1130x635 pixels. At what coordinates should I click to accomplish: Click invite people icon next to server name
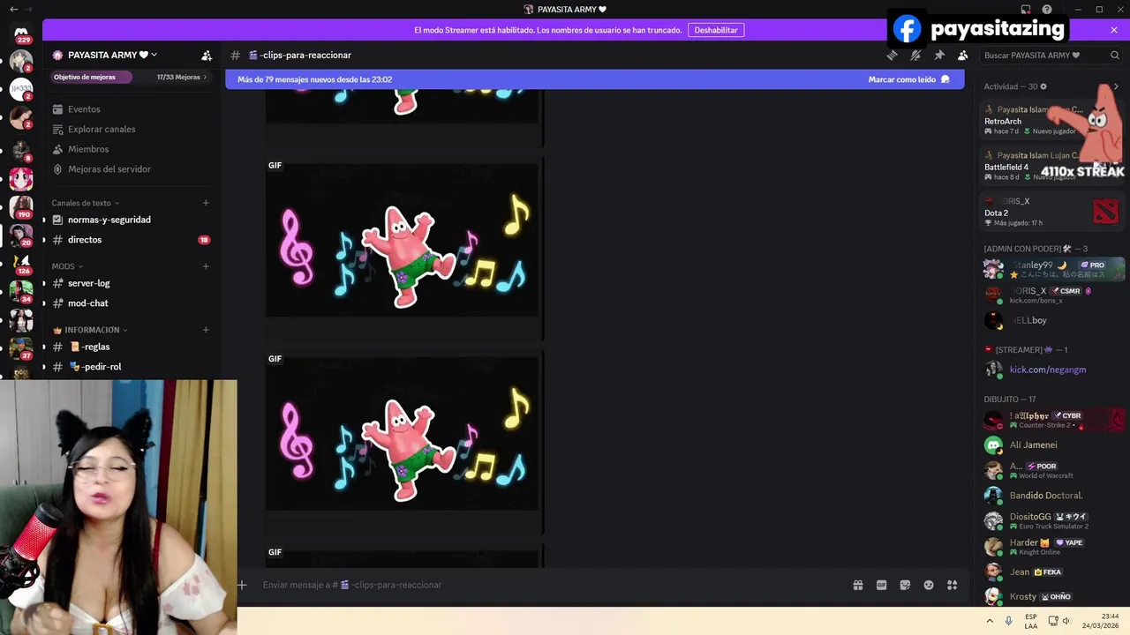click(x=207, y=55)
